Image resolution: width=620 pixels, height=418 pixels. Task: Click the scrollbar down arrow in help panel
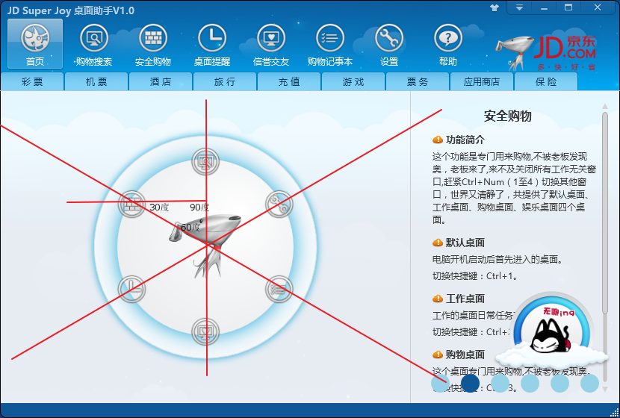[605, 389]
